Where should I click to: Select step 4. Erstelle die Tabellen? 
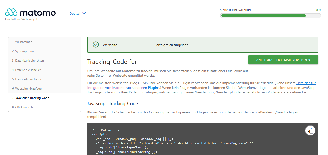[x=45, y=70]
